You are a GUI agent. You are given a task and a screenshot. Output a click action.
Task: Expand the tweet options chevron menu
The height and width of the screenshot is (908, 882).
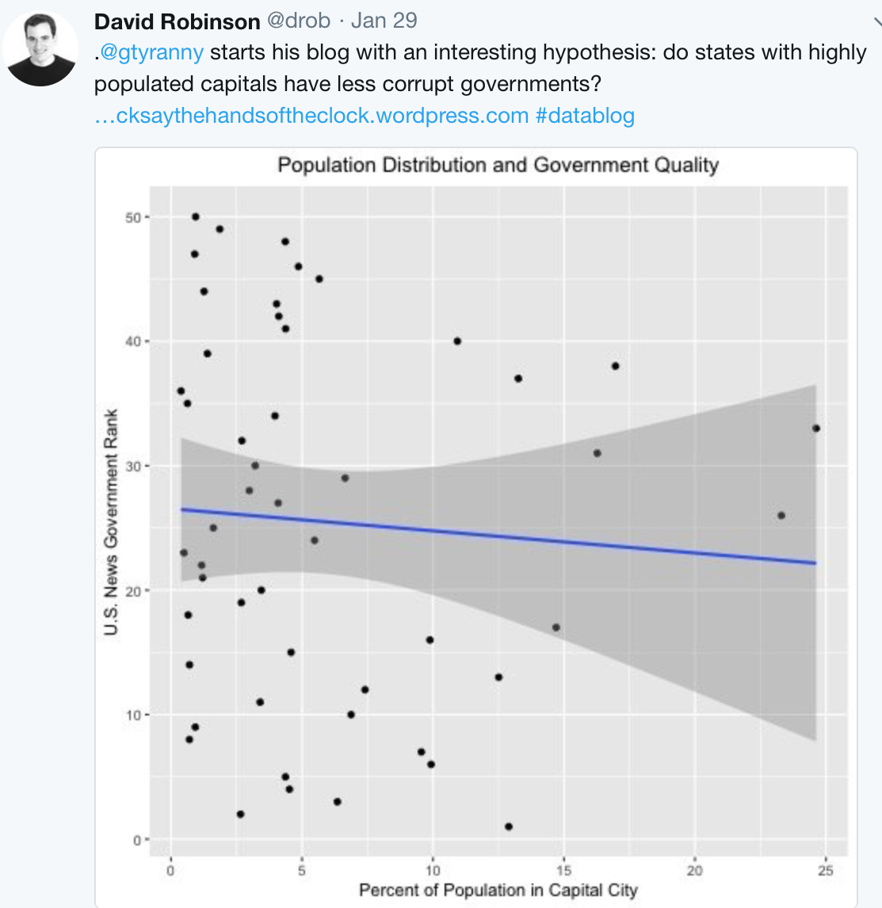point(877,22)
